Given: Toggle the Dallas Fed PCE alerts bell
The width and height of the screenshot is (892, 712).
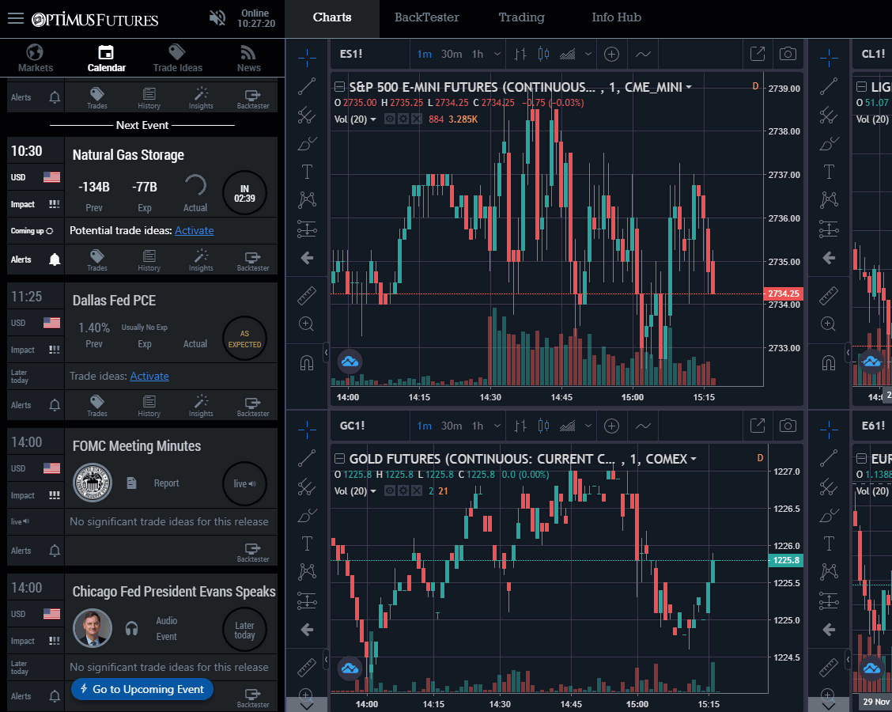Looking at the screenshot, I should click(x=55, y=405).
